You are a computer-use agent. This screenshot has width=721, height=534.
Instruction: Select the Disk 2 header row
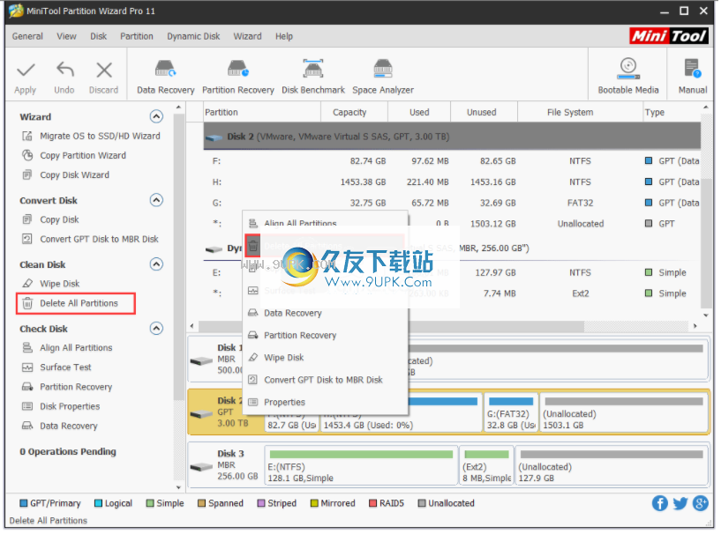click(452, 137)
